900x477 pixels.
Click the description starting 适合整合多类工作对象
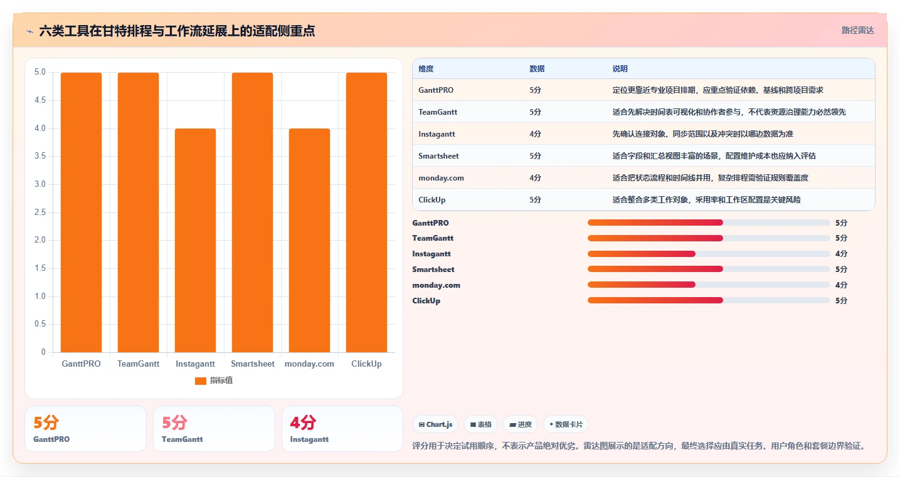707,200
